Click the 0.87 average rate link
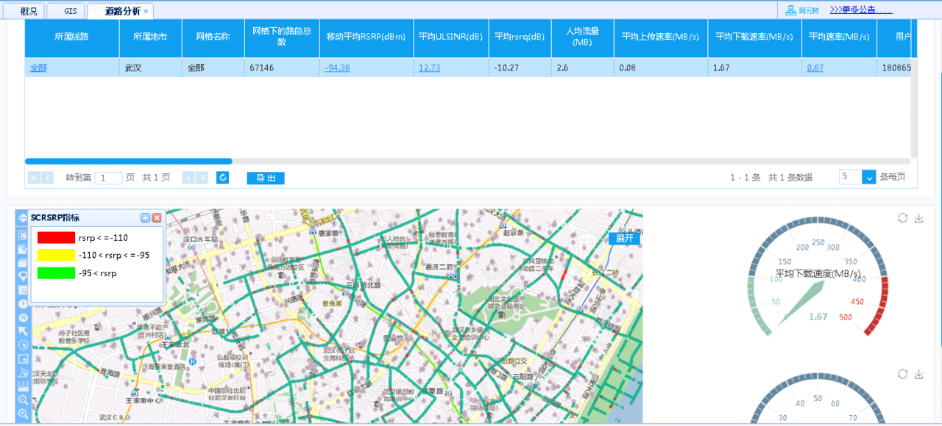942x426 pixels. pyautogui.click(x=815, y=68)
